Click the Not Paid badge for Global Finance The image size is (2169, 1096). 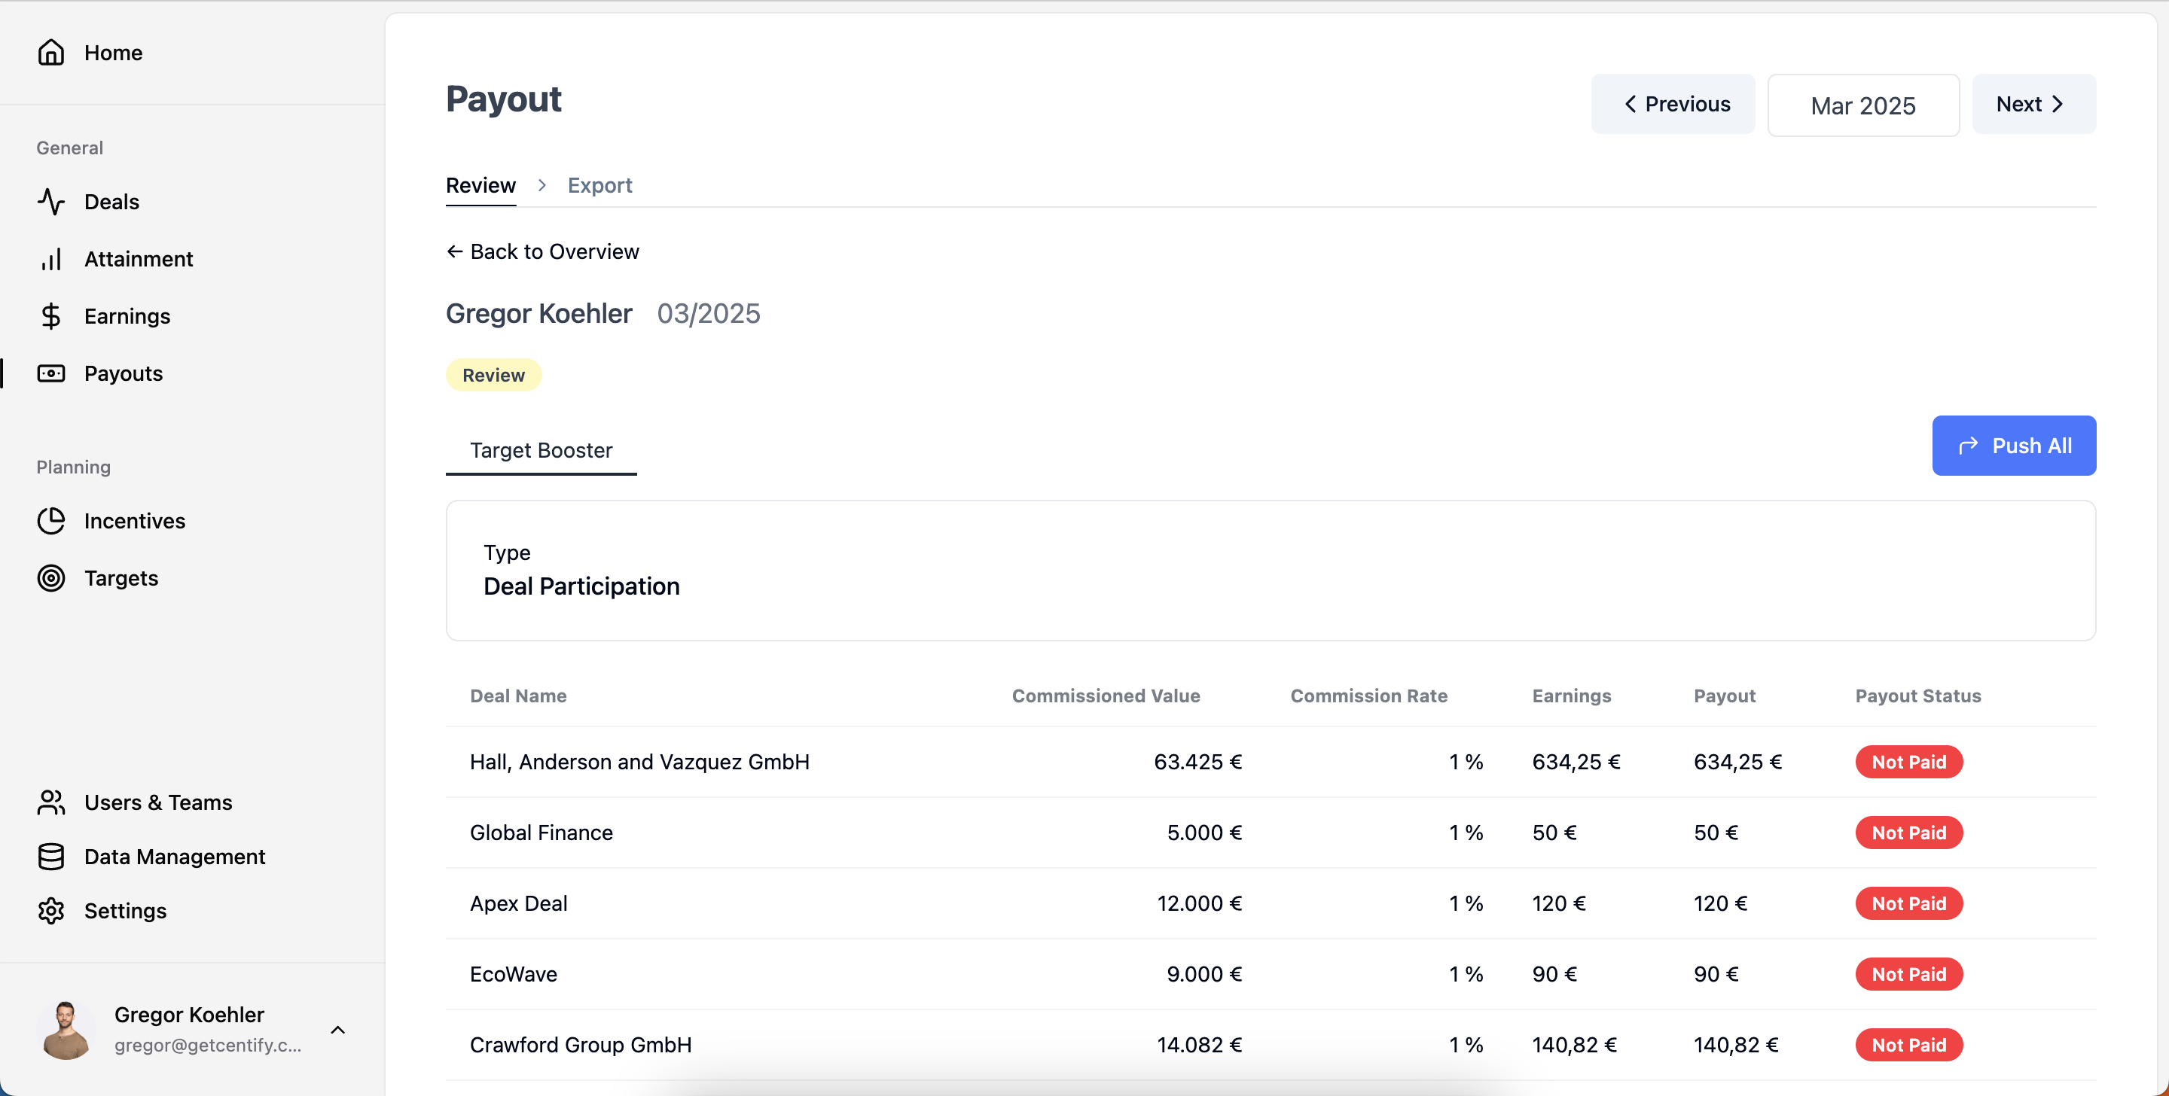coord(1908,833)
